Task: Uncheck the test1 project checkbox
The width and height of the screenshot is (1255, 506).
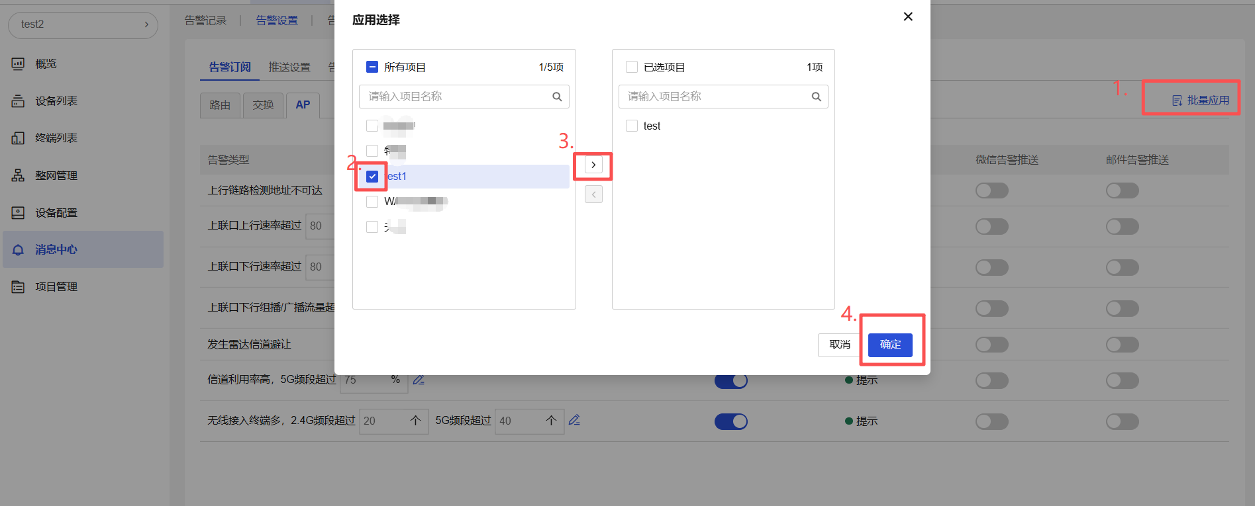Action: point(372,176)
